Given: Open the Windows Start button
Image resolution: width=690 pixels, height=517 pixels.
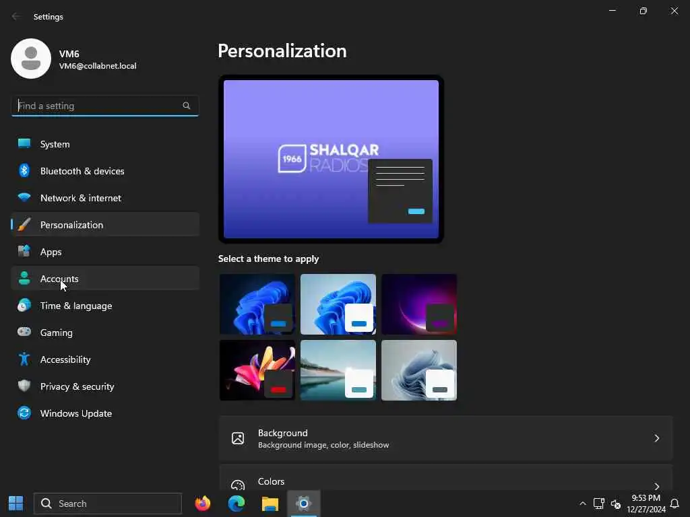Looking at the screenshot, I should 16,504.
